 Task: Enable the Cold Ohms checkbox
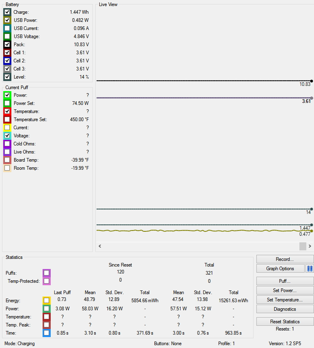click(x=7, y=144)
